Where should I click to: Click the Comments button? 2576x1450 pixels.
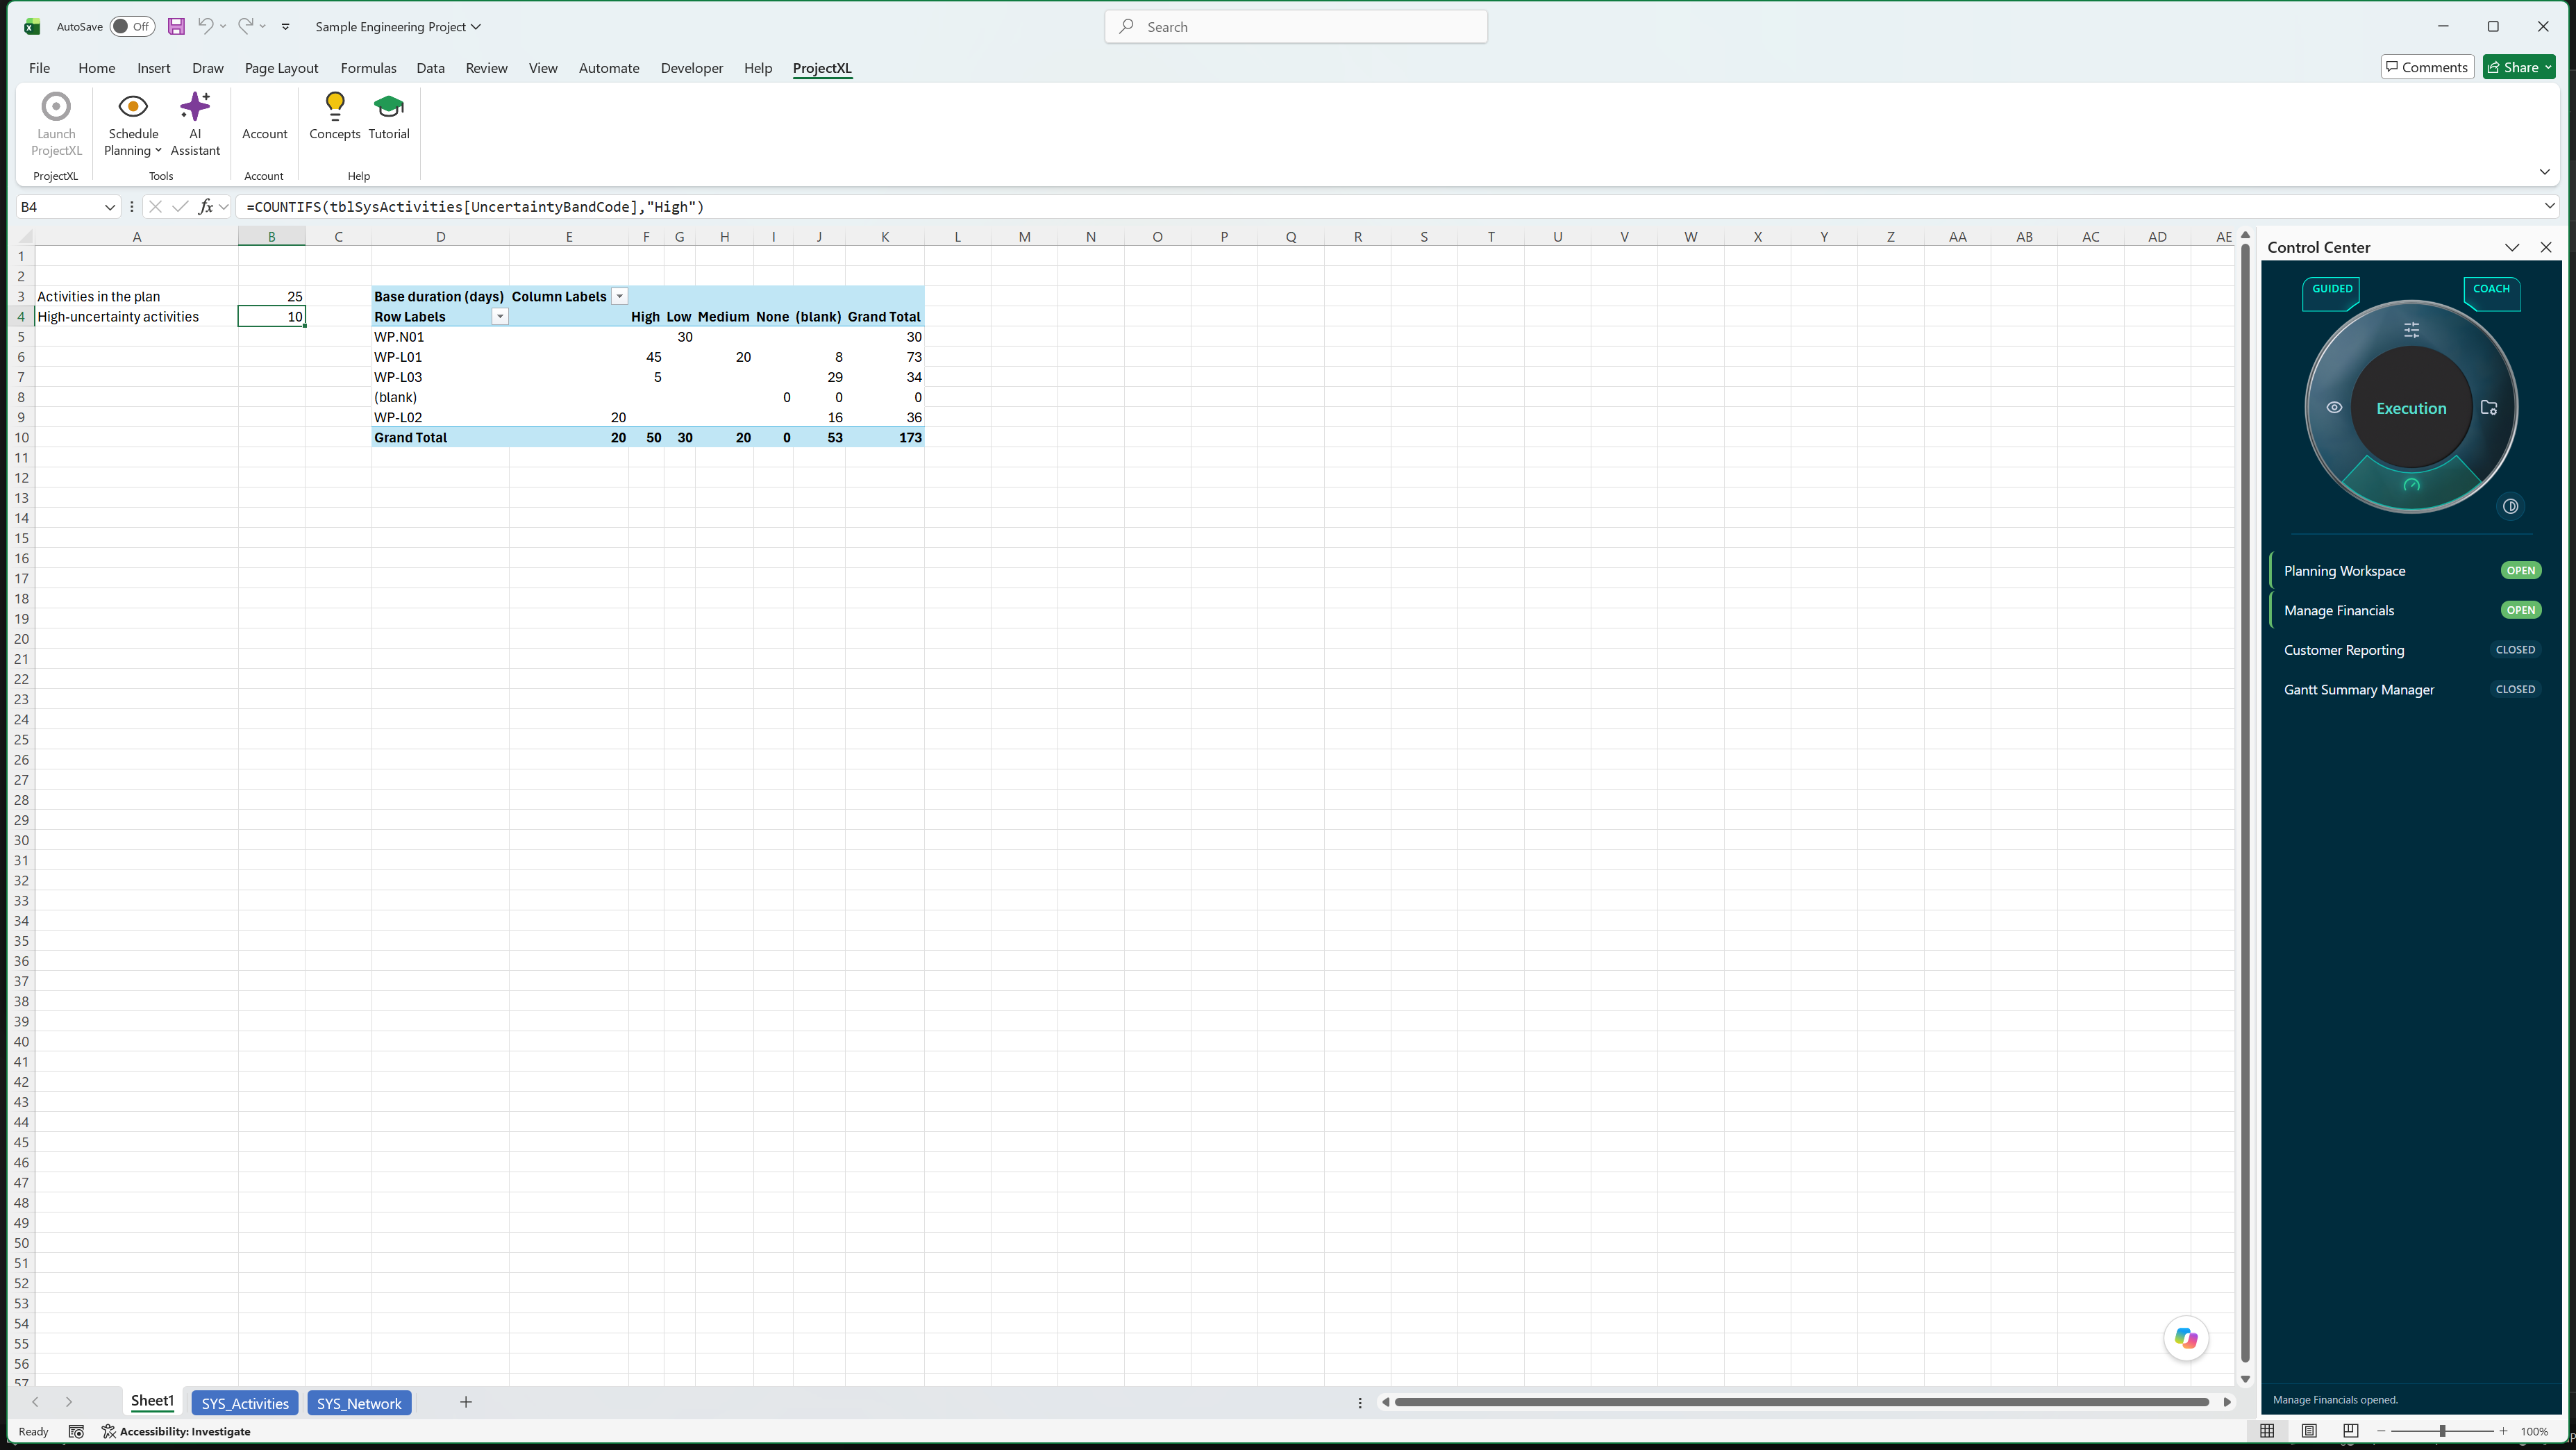point(2427,67)
